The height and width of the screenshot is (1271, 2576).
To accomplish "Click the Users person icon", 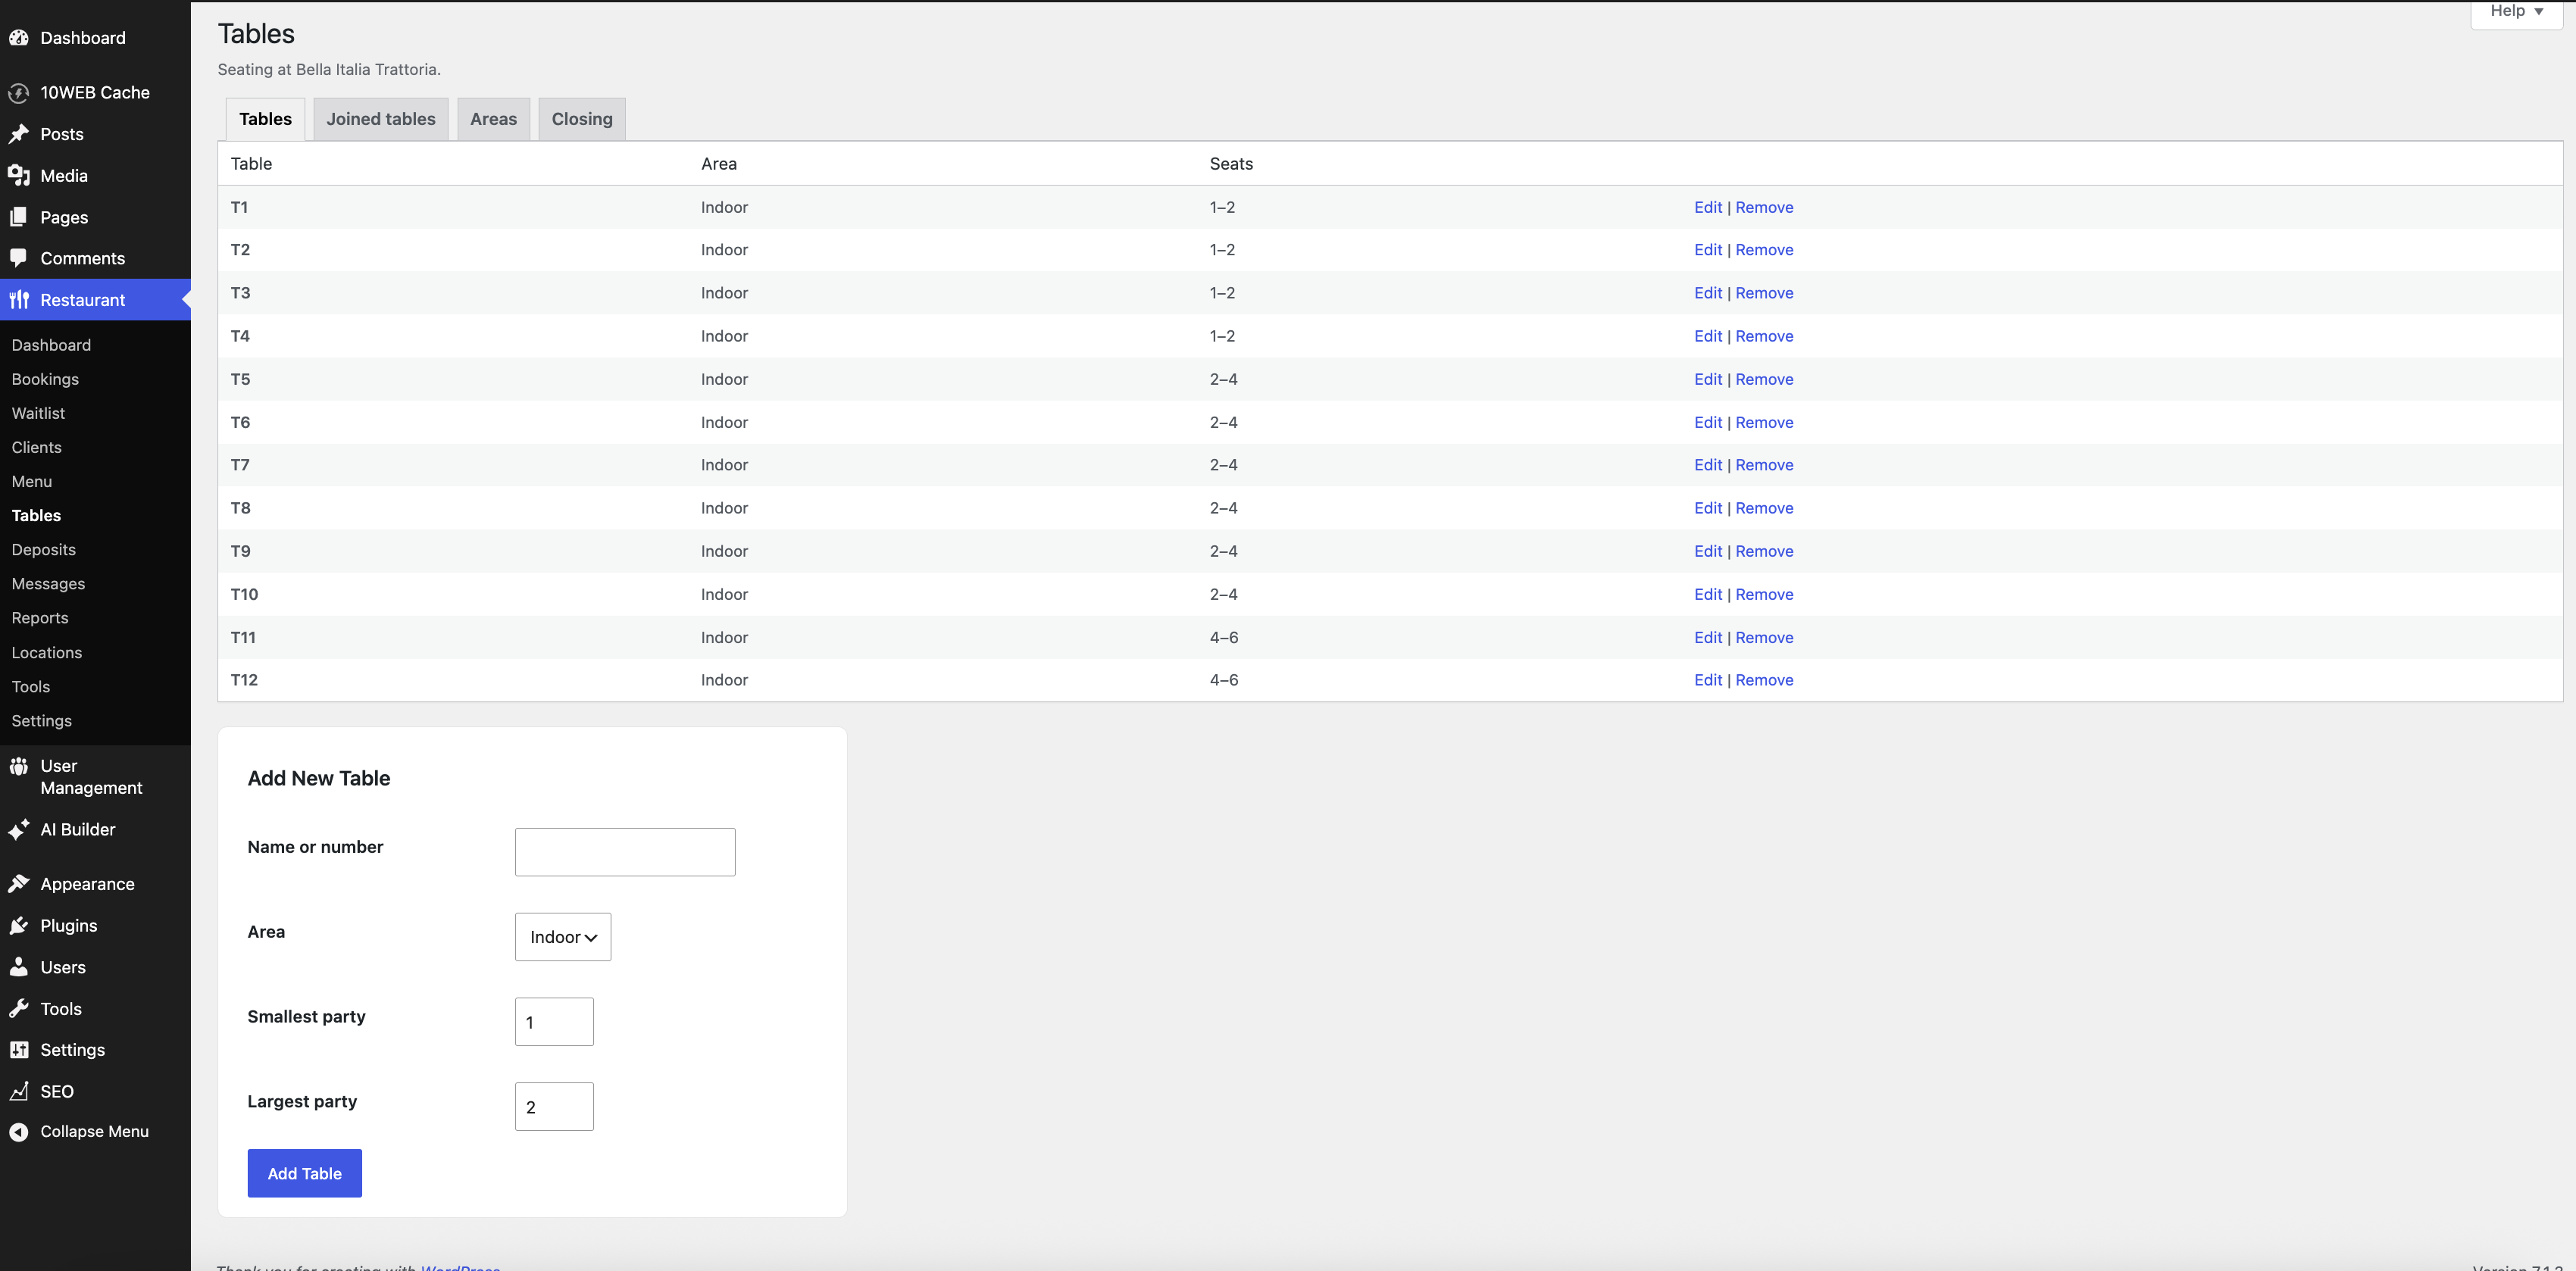I will [19, 967].
